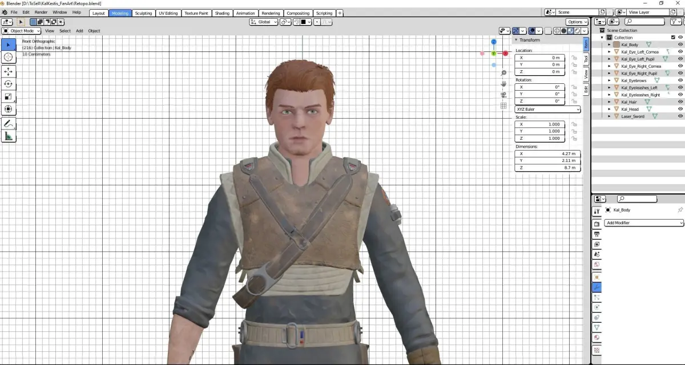The height and width of the screenshot is (365, 685).
Task: Open the viewport Add menu
Action: pyautogui.click(x=79, y=31)
